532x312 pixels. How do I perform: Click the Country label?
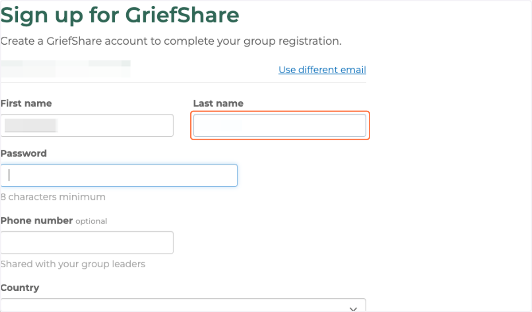(20, 288)
